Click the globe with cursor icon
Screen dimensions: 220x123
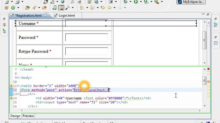96,2
